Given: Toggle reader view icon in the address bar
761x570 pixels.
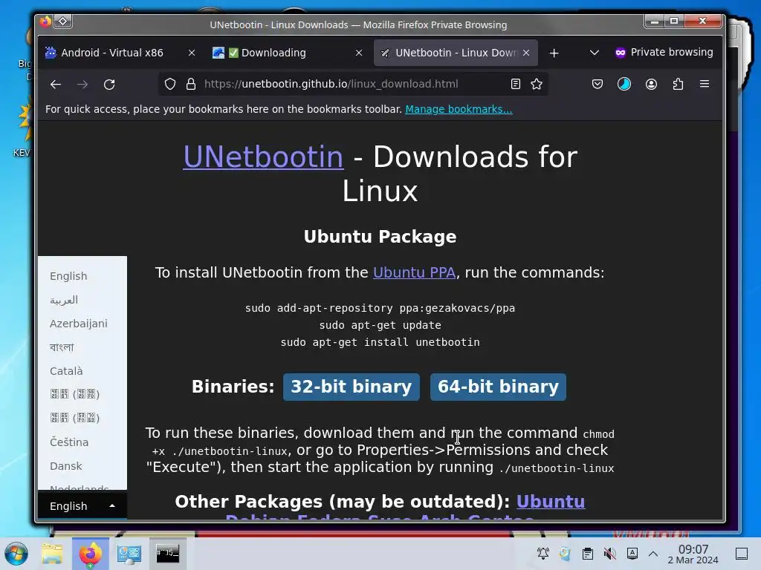Looking at the screenshot, I should click(x=516, y=84).
